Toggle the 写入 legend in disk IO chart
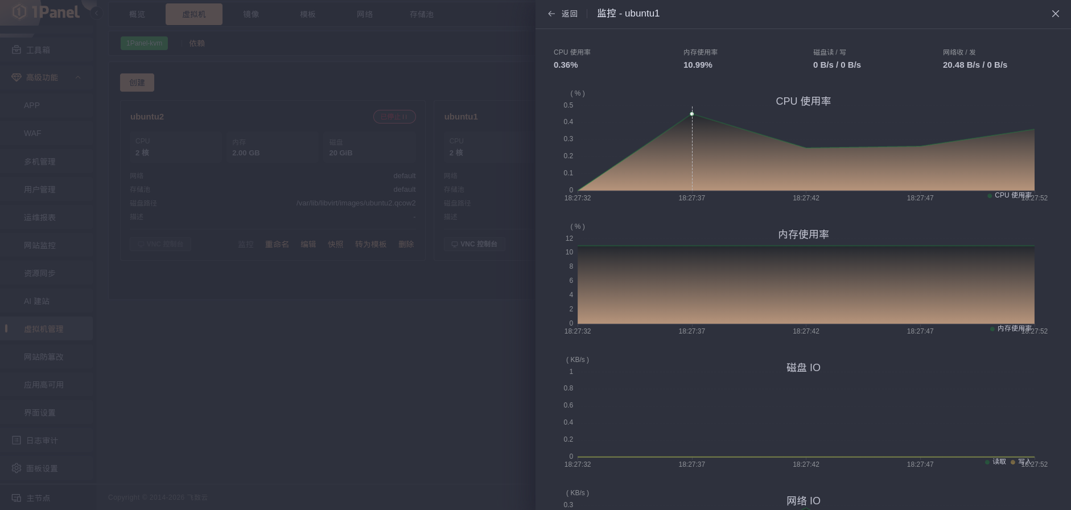This screenshot has height=510, width=1071. 1021,462
